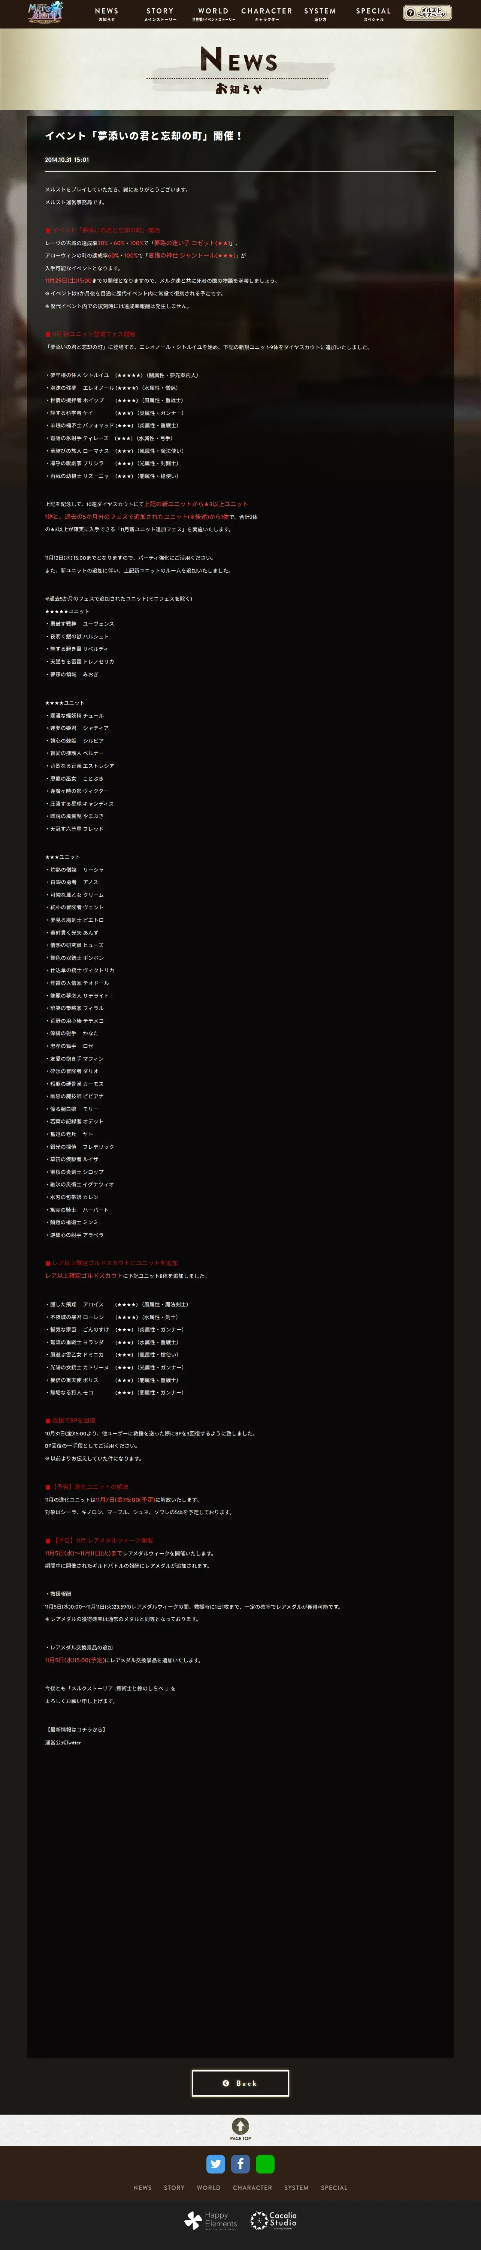Click the Back button below the article
The image size is (481, 2250).
(240, 2082)
